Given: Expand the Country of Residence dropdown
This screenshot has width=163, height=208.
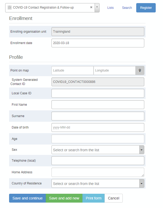Looking at the screenshot, I should (142, 183).
